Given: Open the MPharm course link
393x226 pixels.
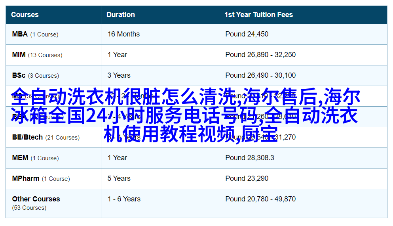Looking at the screenshot, I should (x=25, y=178).
